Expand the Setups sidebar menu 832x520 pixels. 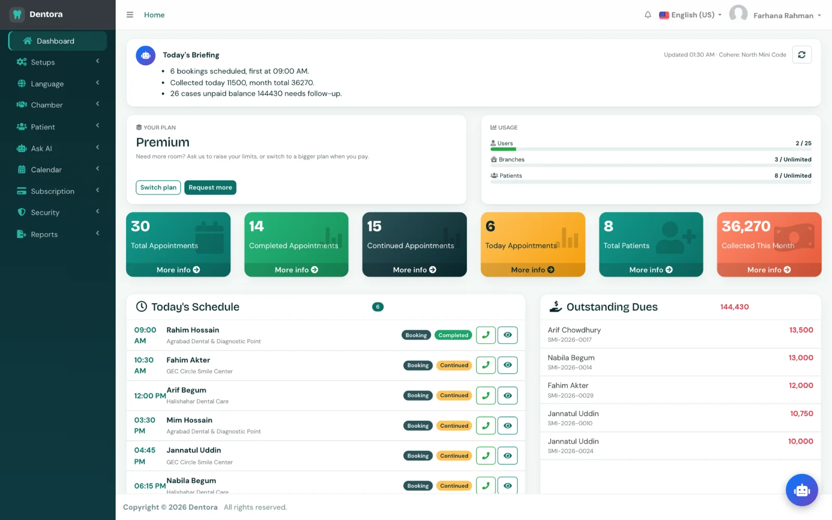pyautogui.click(x=58, y=62)
